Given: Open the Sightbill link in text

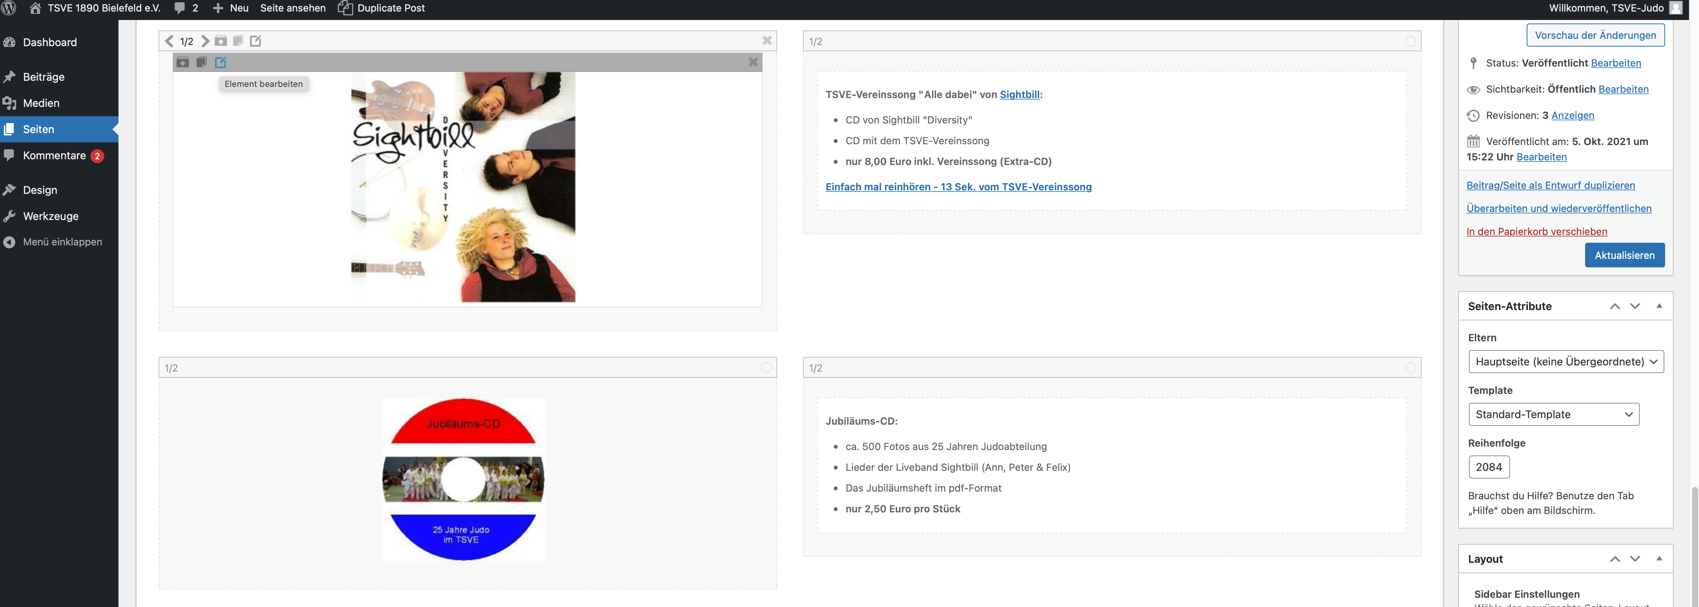Looking at the screenshot, I should (x=1020, y=94).
